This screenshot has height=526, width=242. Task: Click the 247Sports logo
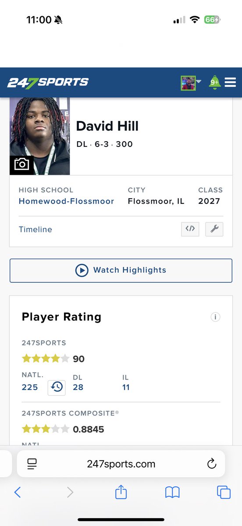coord(48,82)
